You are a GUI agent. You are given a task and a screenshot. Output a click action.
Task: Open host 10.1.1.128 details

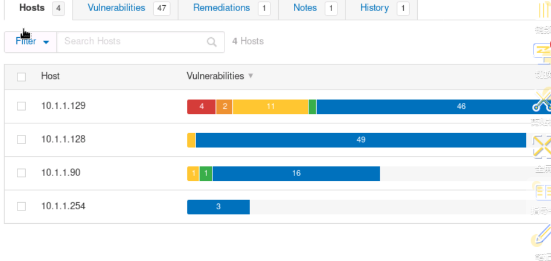pos(63,140)
